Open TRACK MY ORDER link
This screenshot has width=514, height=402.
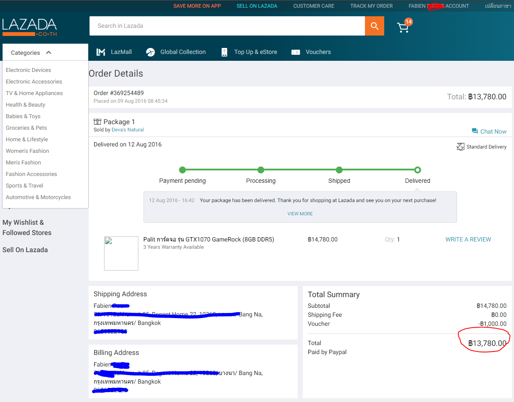(x=371, y=6)
